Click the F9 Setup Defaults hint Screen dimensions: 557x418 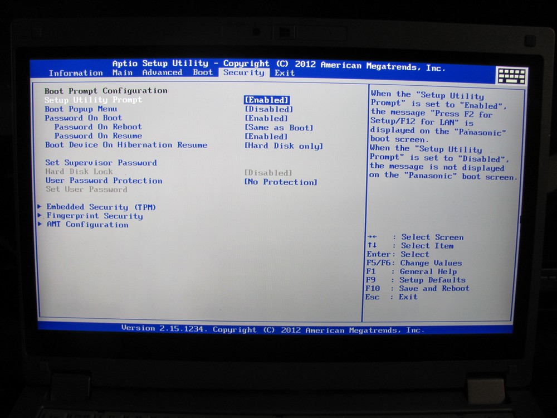(416, 280)
